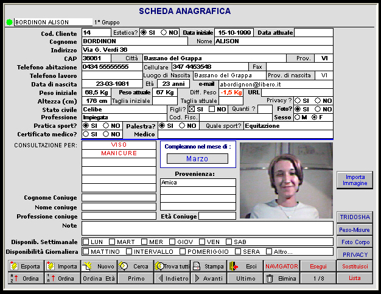Delete record with Elimina trash button
Viewport: 381px width, 294px height.
tap(282, 278)
